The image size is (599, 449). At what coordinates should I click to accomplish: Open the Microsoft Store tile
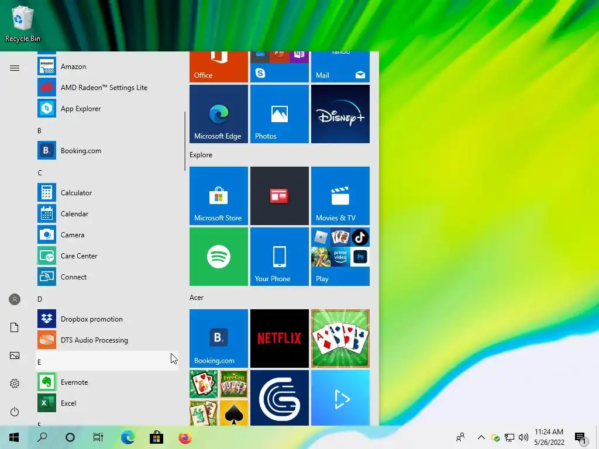(219, 195)
